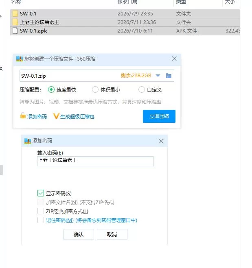The width and height of the screenshot is (252, 268).
Task: Expand the save path dropdown arrow
Action: tap(158, 76)
